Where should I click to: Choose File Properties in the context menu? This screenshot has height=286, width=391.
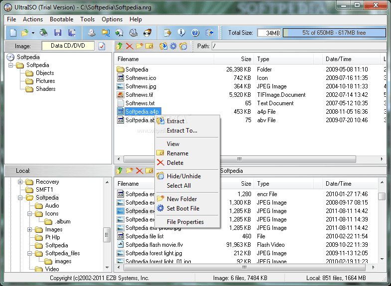pos(187,222)
